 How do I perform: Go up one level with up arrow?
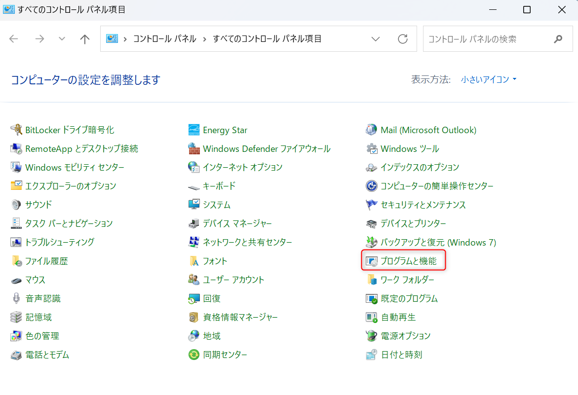click(85, 38)
